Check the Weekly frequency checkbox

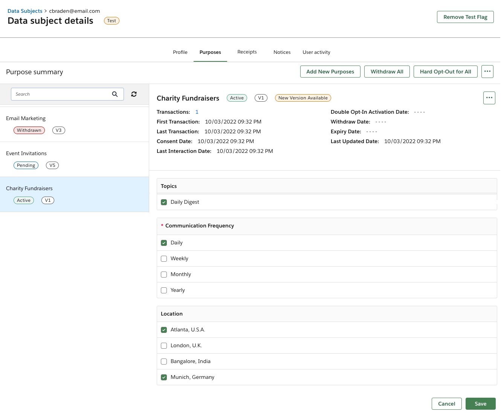[164, 259]
